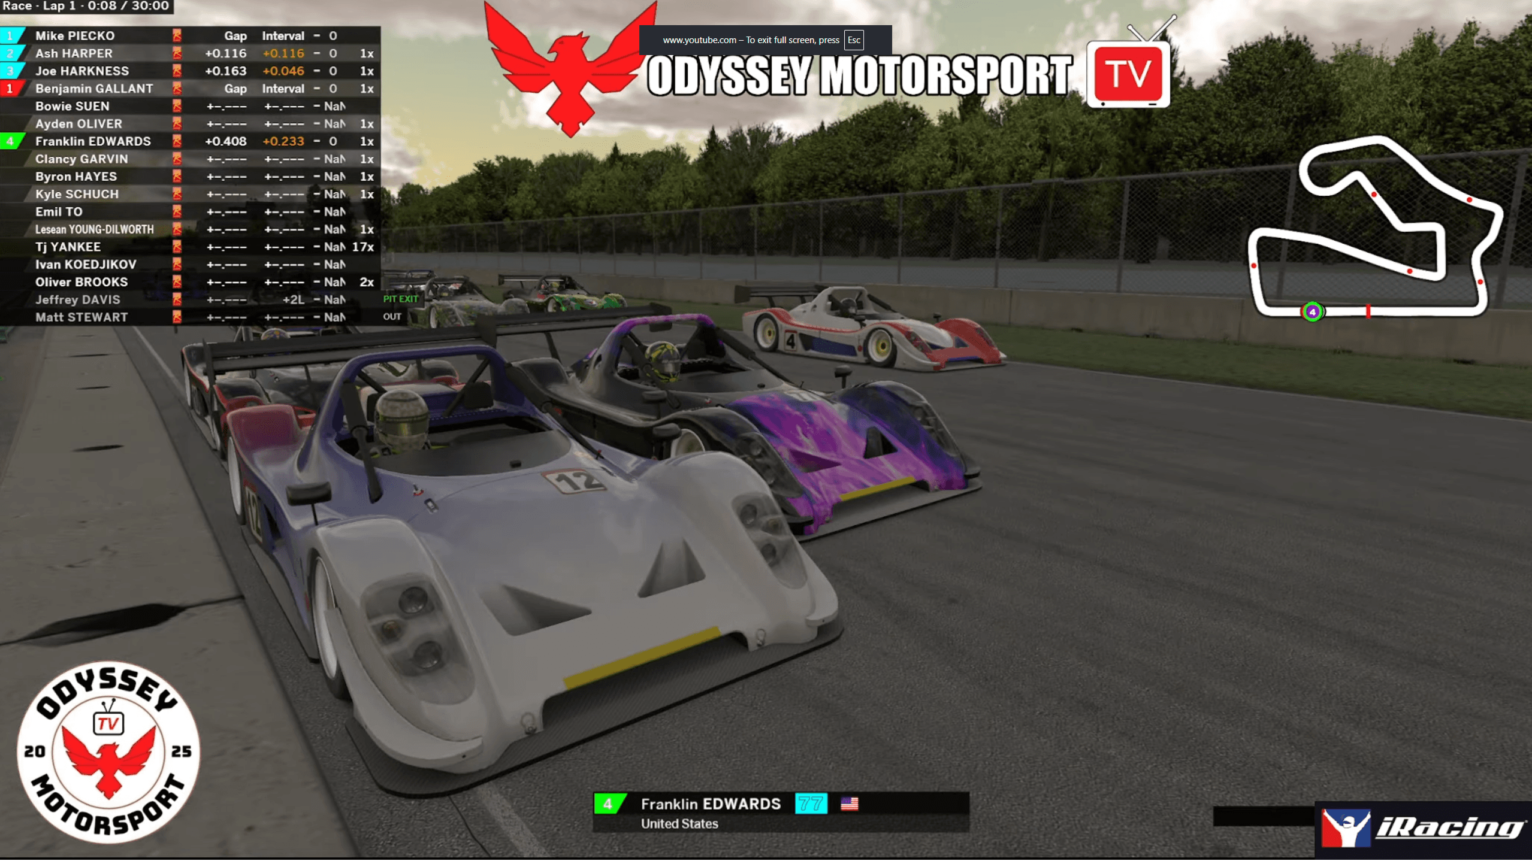Click the white track map outline

[1376, 226]
